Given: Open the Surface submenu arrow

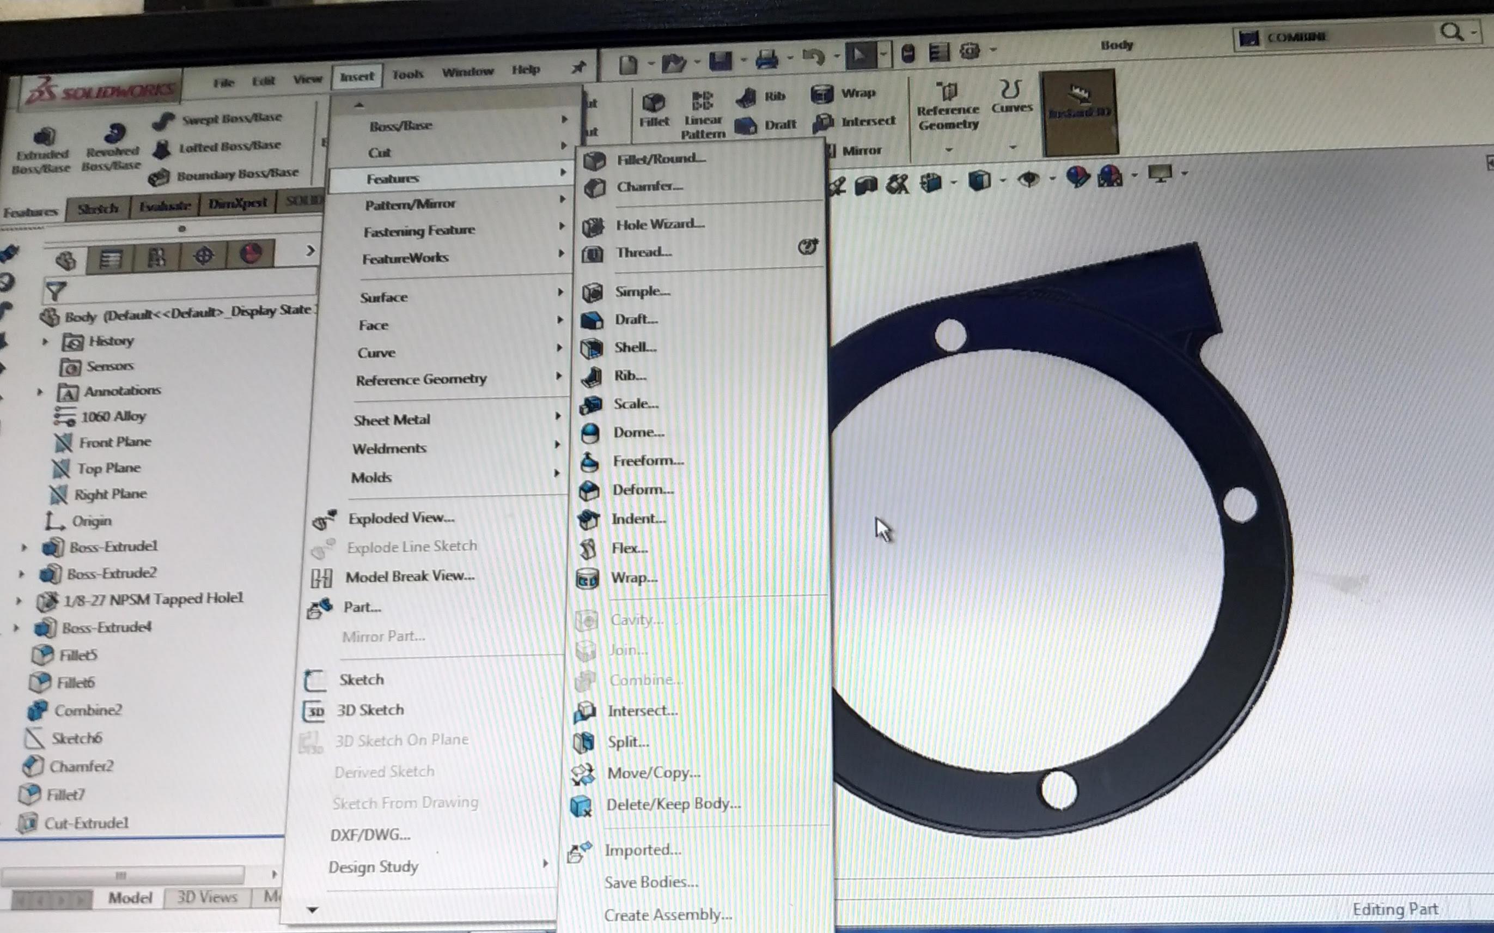Looking at the screenshot, I should 559,293.
